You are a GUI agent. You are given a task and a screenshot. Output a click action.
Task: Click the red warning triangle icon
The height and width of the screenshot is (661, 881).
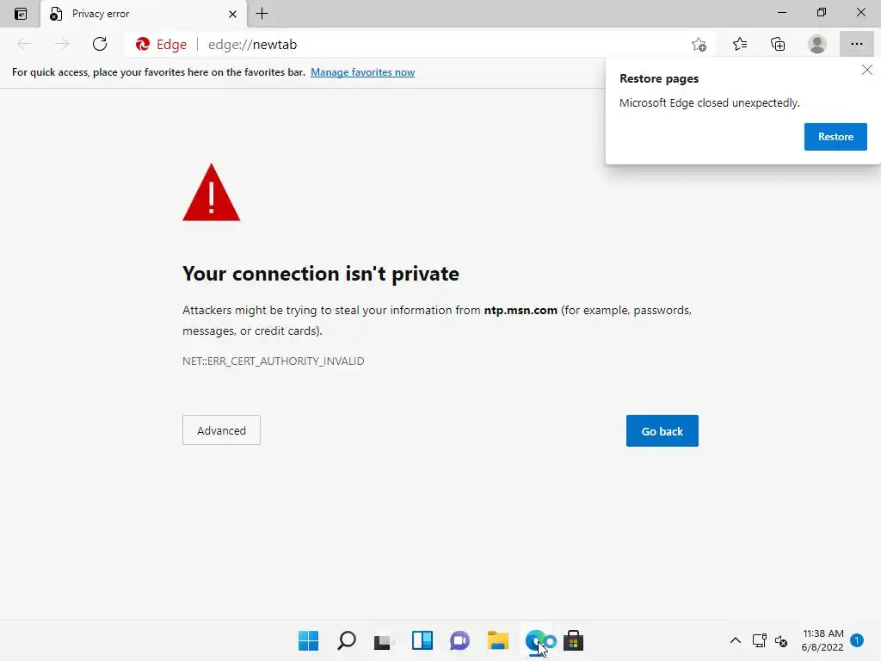tap(212, 193)
